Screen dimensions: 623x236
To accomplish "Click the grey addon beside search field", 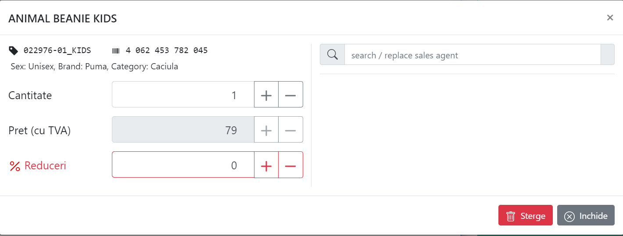I will point(608,54).
